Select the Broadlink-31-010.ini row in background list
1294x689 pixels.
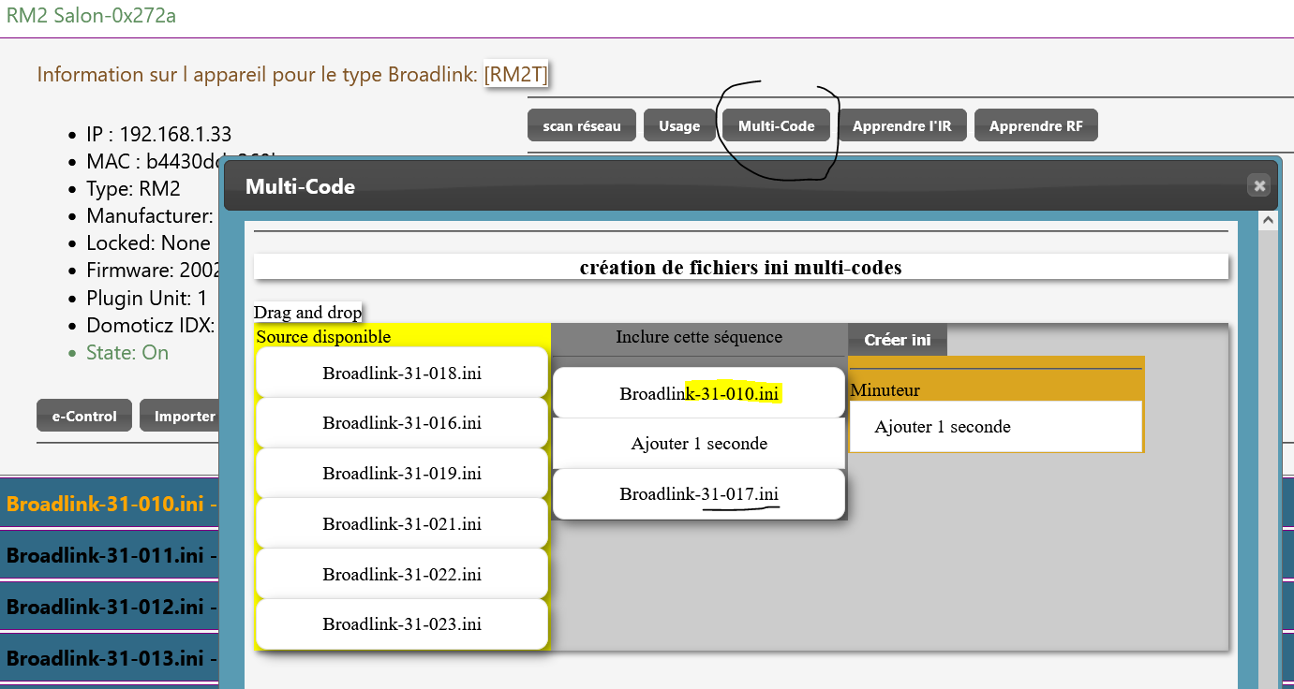click(x=110, y=504)
